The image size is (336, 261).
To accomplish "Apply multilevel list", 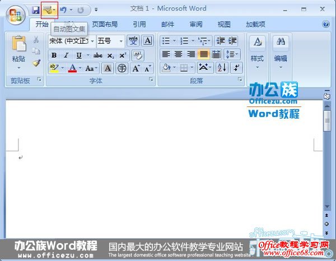I will (x=204, y=41).
